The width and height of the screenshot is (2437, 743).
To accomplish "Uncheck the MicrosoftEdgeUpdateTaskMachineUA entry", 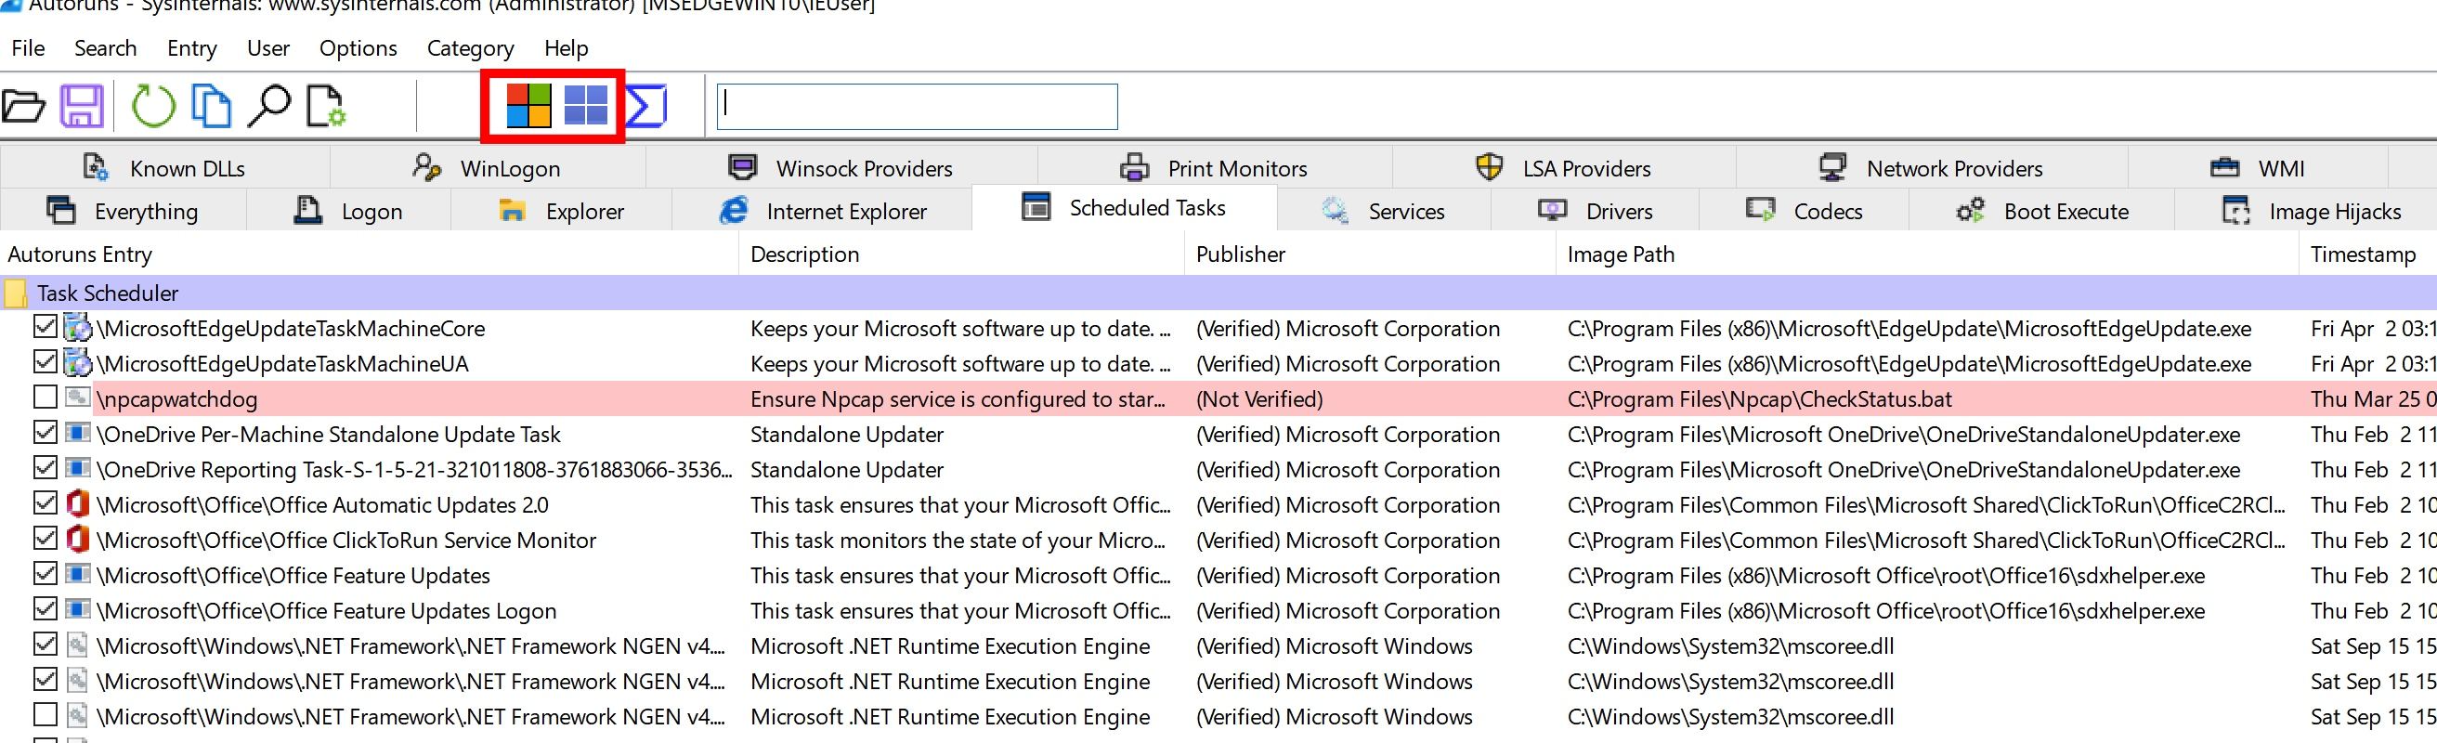I will pos(45,361).
